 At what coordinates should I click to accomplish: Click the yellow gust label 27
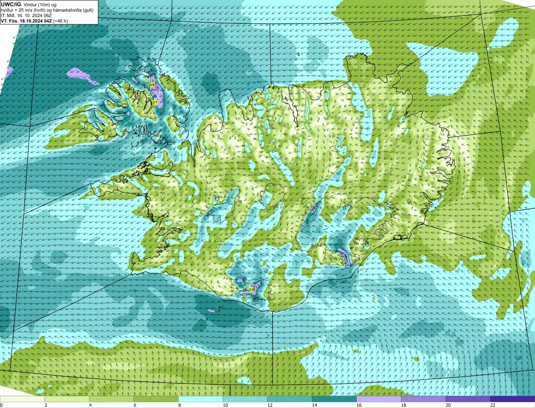[x=155, y=102]
